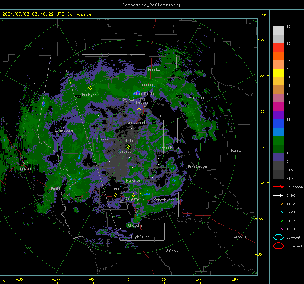The height and width of the screenshot is (284, 304).
Task: Select the magenta 39-42 dBZ swatch
Action: pyautogui.click(x=278, y=107)
